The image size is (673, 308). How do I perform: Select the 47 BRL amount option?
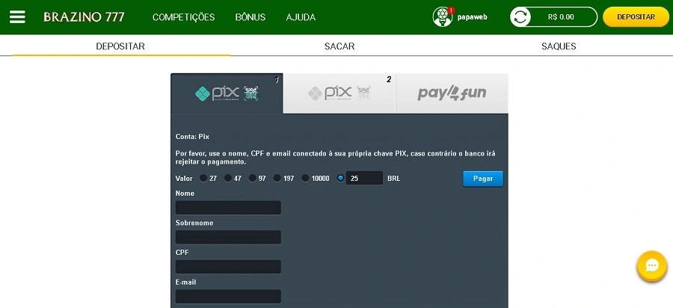click(x=227, y=179)
